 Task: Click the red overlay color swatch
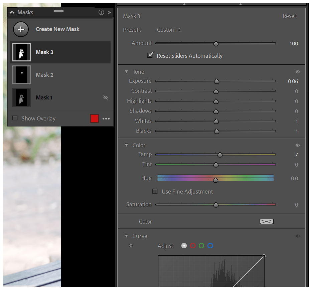point(94,118)
